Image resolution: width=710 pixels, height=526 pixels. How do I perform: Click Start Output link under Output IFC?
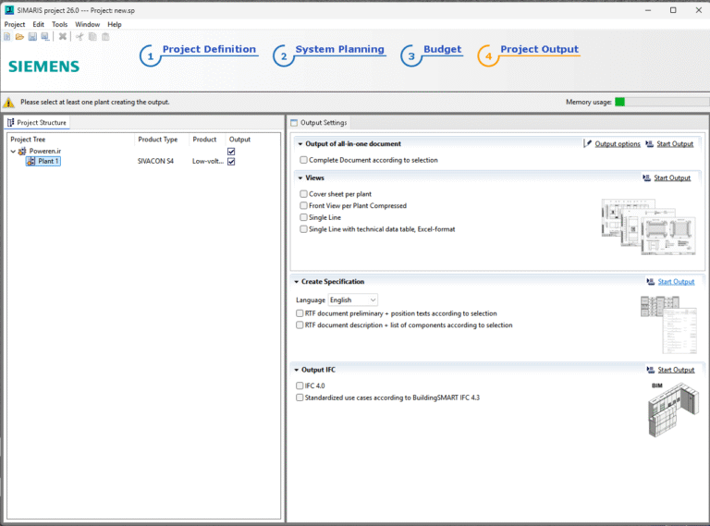point(676,370)
